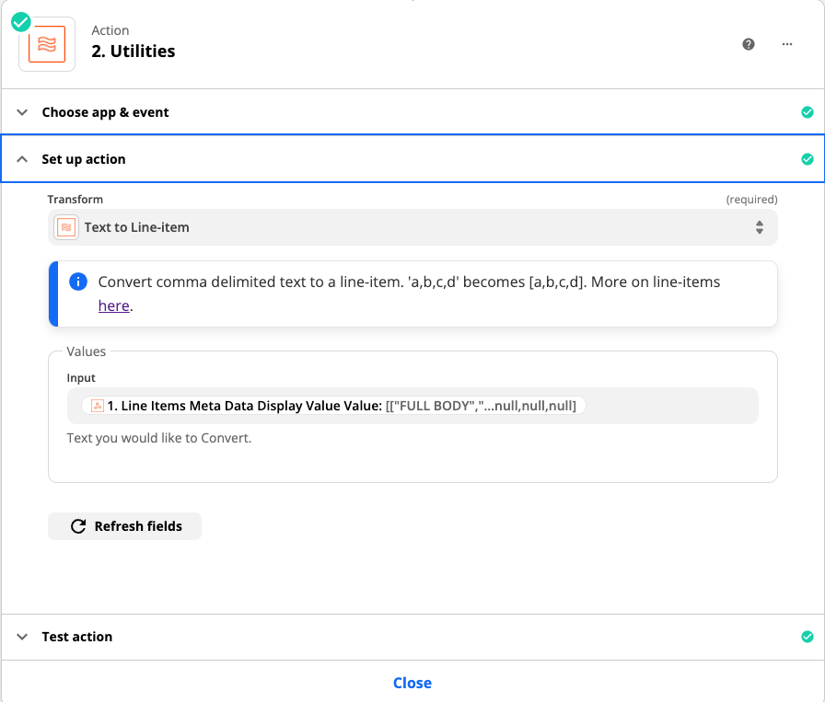
Task: Follow the 'here' line-items link
Action: coord(113,305)
